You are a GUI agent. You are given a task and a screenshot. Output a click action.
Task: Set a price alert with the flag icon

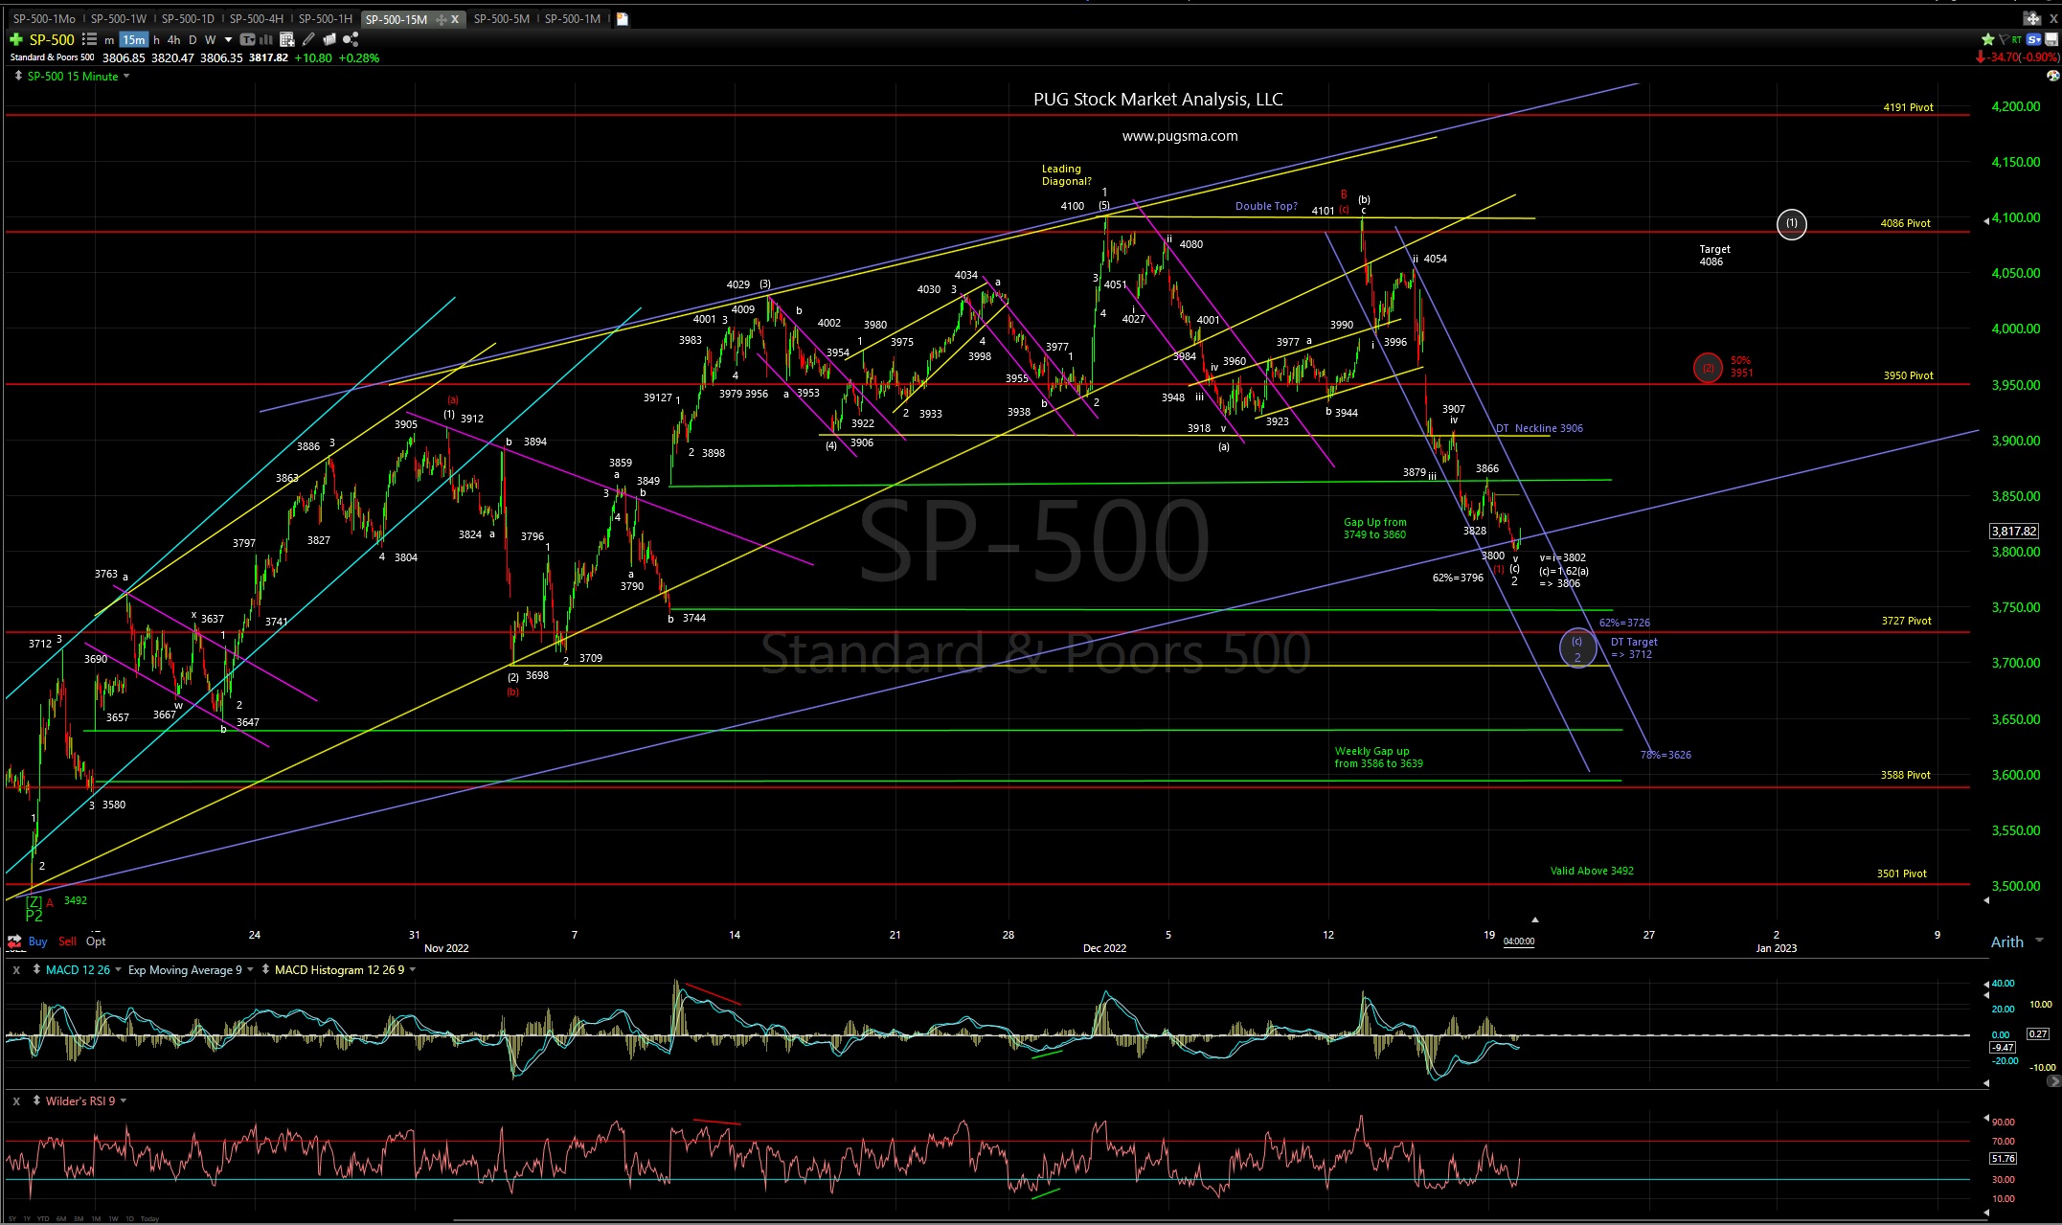click(x=2004, y=40)
